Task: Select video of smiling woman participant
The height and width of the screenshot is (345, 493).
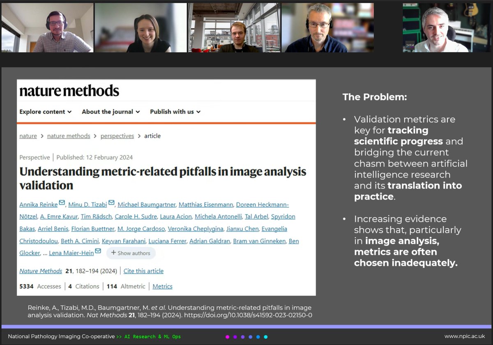Action: (141, 28)
